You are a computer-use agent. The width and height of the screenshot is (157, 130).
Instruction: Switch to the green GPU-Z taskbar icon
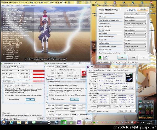[x=72, y=122]
